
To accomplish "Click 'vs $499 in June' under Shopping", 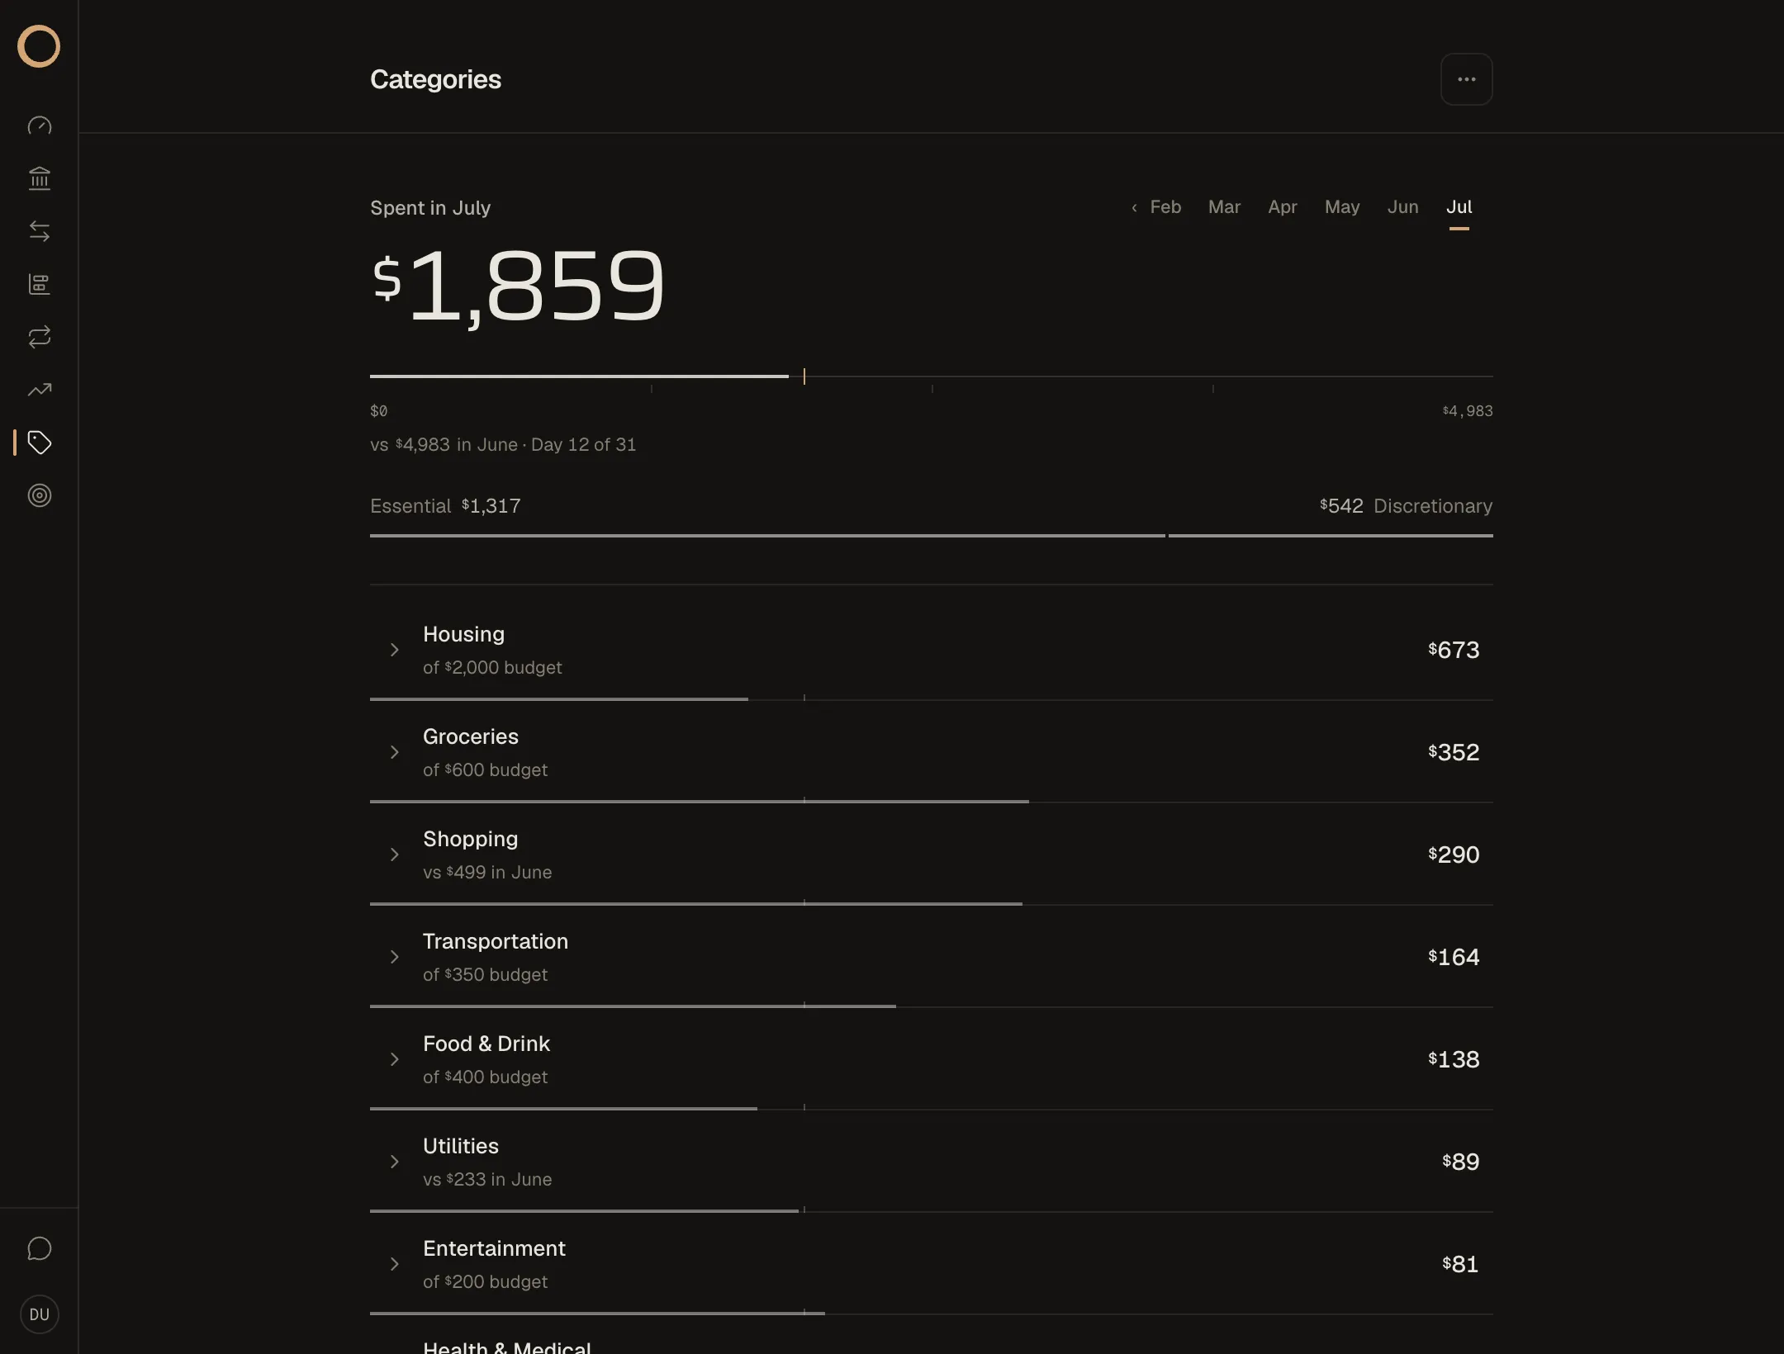I will (x=487, y=873).
